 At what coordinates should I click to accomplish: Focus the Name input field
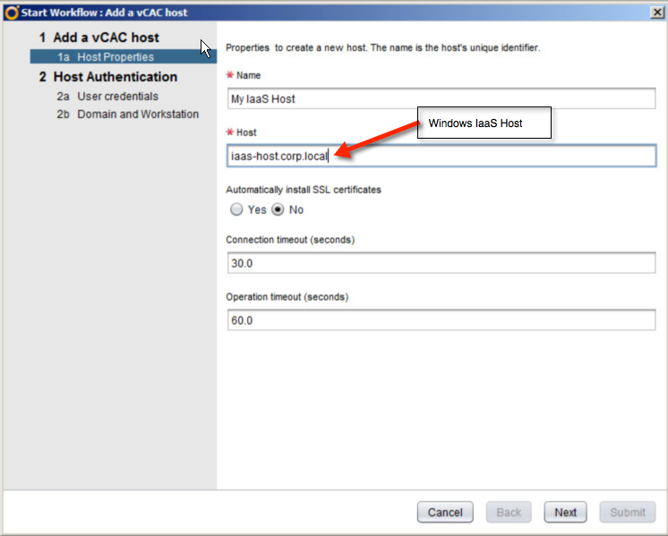[441, 98]
